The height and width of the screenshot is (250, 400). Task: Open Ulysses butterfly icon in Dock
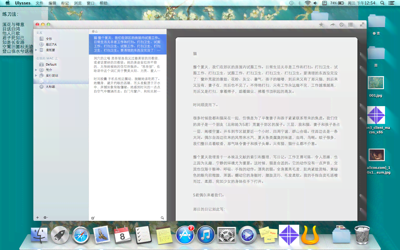tap(310, 235)
